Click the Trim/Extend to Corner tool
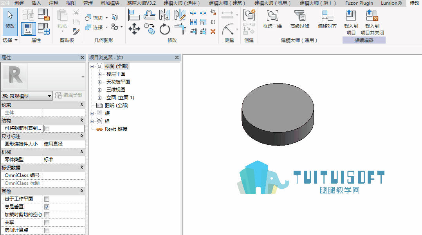This screenshot has height=235, width=422. [180, 29]
